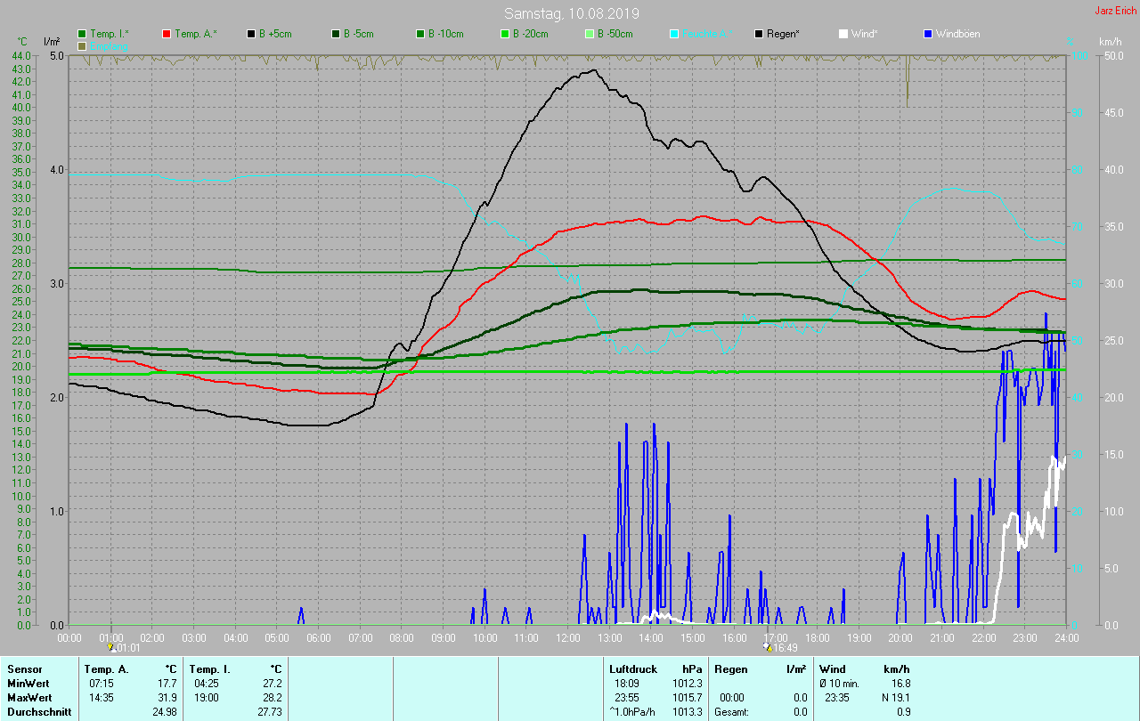Click the Temp. I. green legend swatch

tap(82, 34)
